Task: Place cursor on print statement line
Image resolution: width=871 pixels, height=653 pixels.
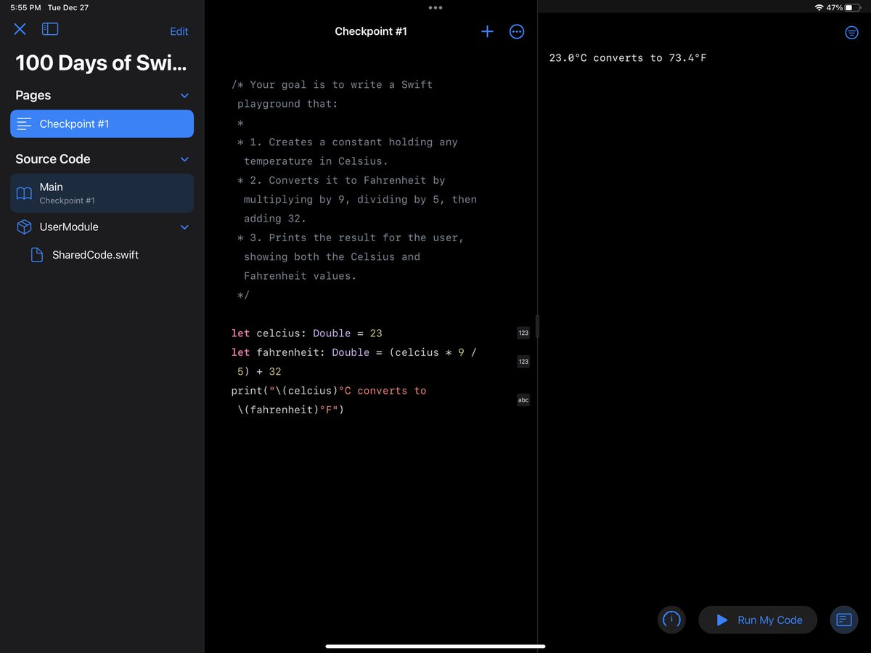Action: coord(329,400)
